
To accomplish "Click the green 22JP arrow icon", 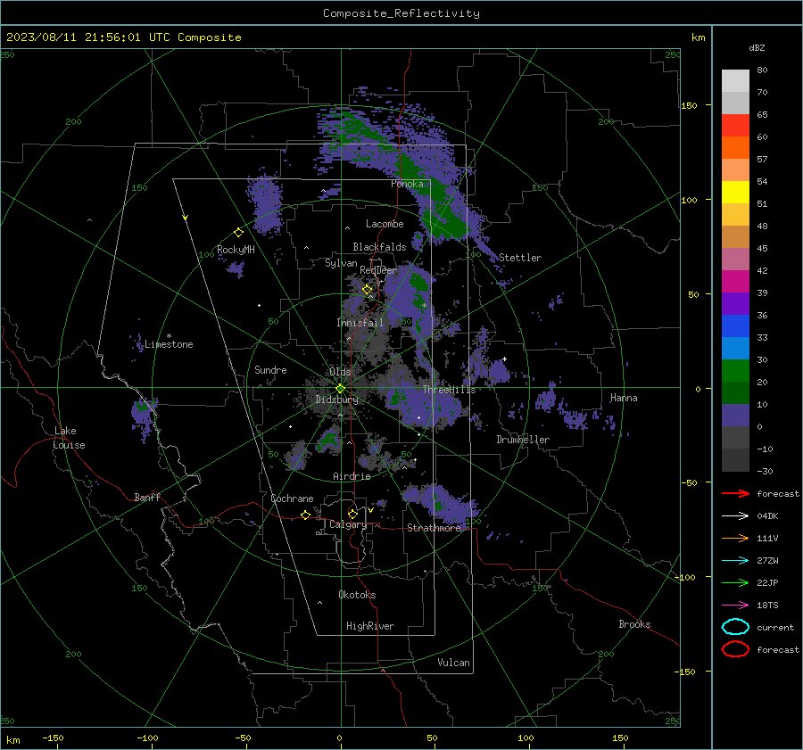I will (735, 582).
